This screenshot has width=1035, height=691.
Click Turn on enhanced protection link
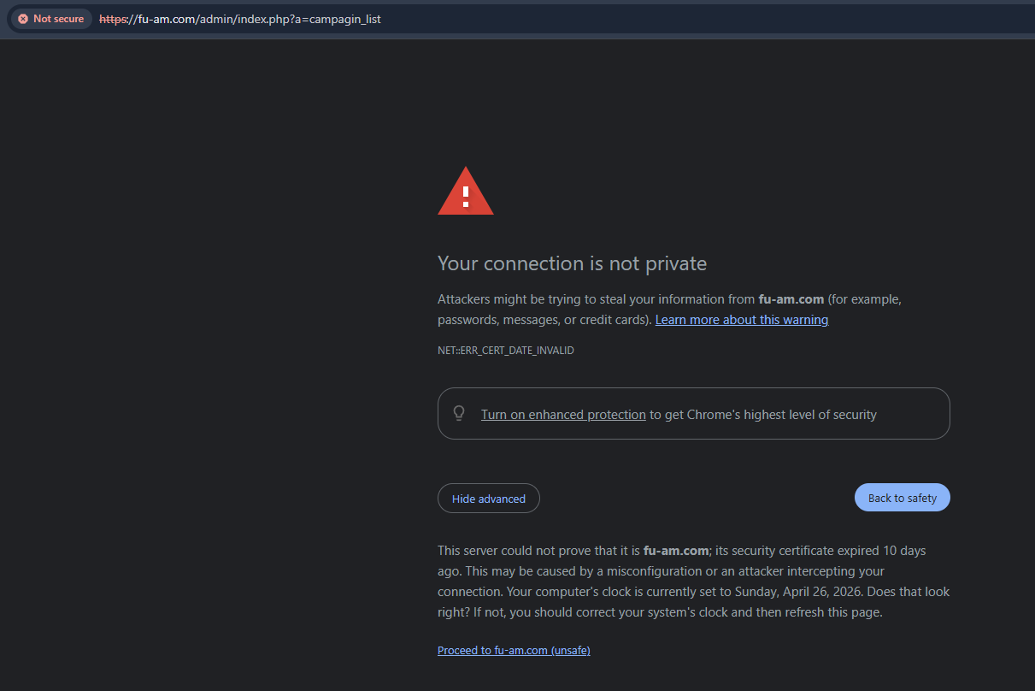(563, 415)
